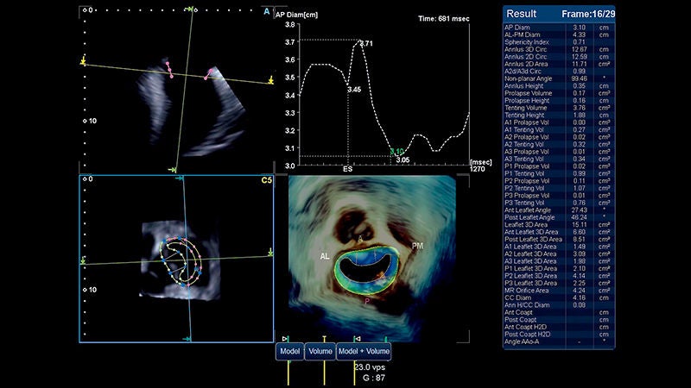Select the Ant Coapt row
The height and width of the screenshot is (388, 691).
click(x=559, y=312)
